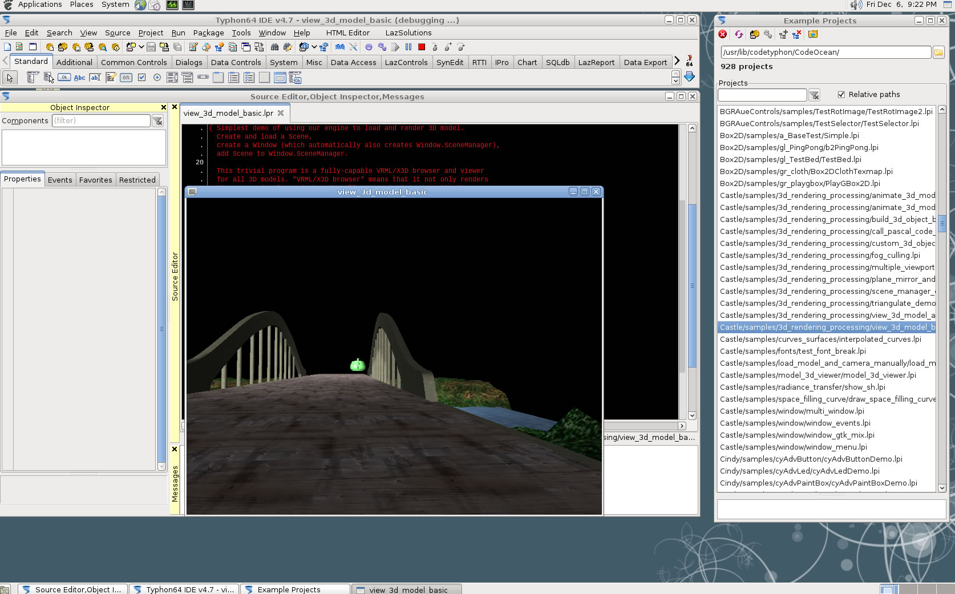
Task: Click collapse-all tree icon with red X
Action: coord(797,34)
